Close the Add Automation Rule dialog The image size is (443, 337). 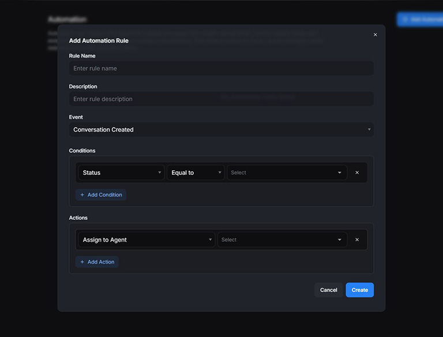coord(375,35)
